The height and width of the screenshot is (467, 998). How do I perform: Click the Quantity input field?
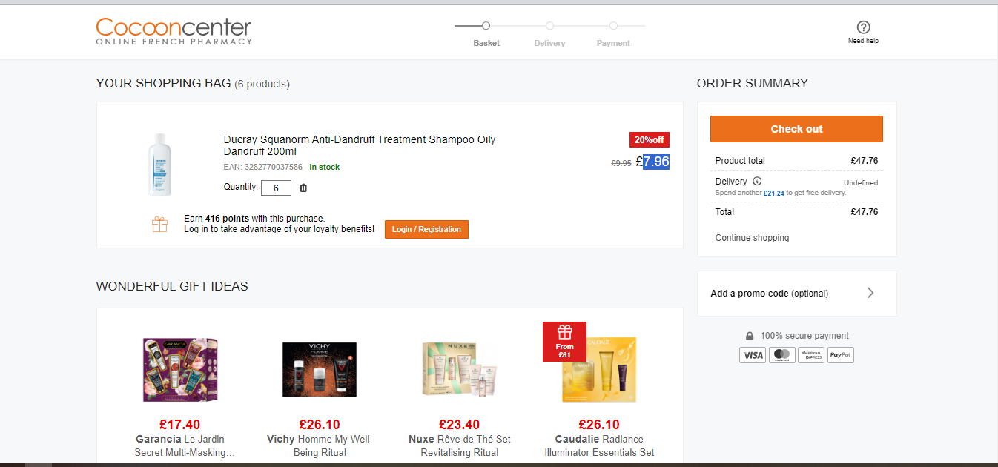pos(276,188)
